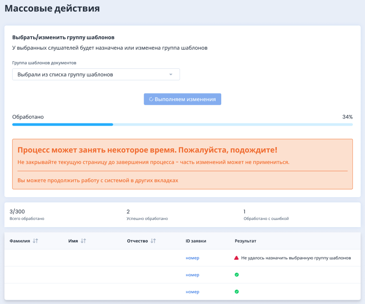This screenshot has height=304, width=365.
Task: Click the 'Процесс может занять некоторое время' warning heading
Action: (147, 150)
